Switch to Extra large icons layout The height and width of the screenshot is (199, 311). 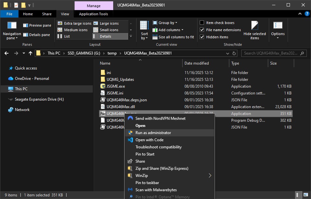(x=74, y=23)
